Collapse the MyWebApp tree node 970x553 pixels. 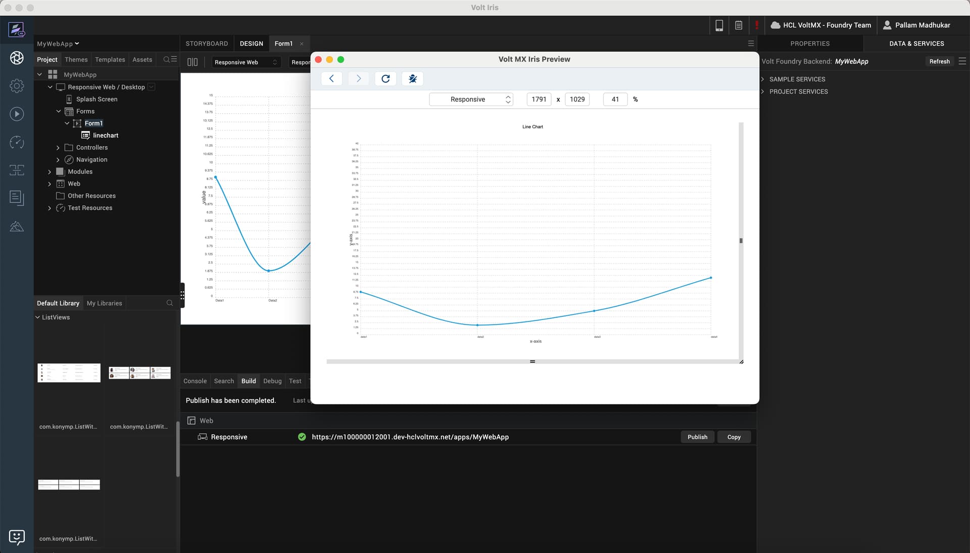coord(40,74)
